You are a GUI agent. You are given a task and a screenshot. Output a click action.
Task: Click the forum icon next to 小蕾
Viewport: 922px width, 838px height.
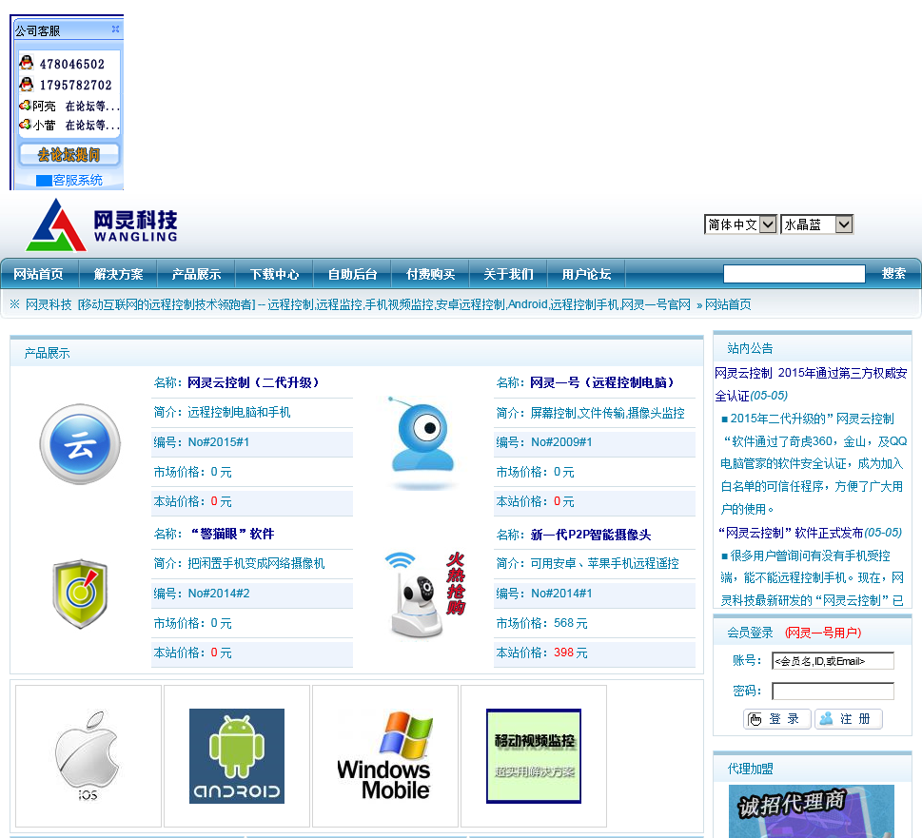point(26,125)
